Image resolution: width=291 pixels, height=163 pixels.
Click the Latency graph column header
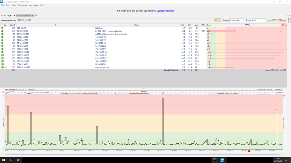[247, 25]
